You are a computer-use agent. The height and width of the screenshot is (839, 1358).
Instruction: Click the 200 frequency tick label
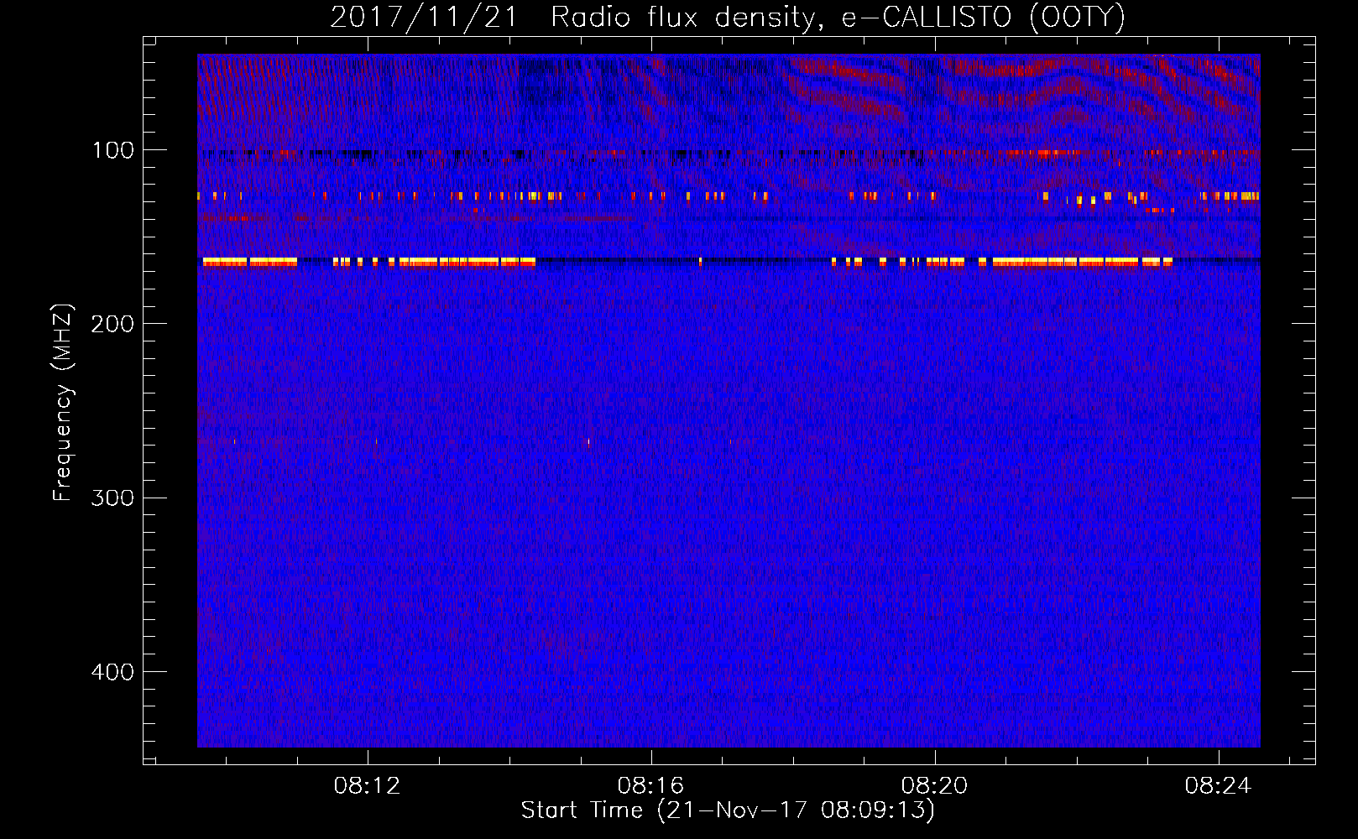[x=112, y=324]
